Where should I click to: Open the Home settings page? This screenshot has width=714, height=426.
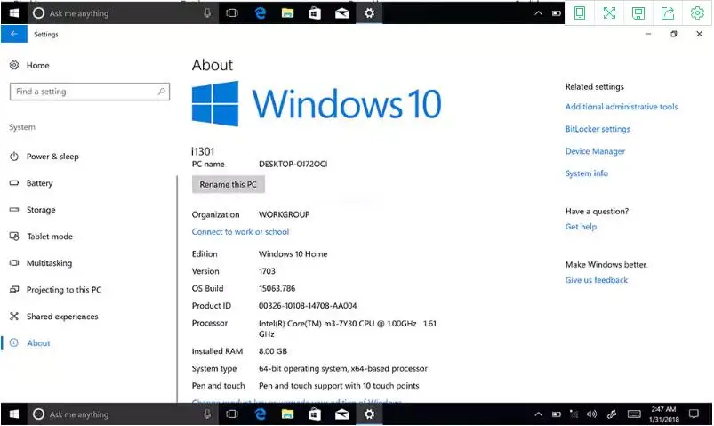tap(38, 65)
